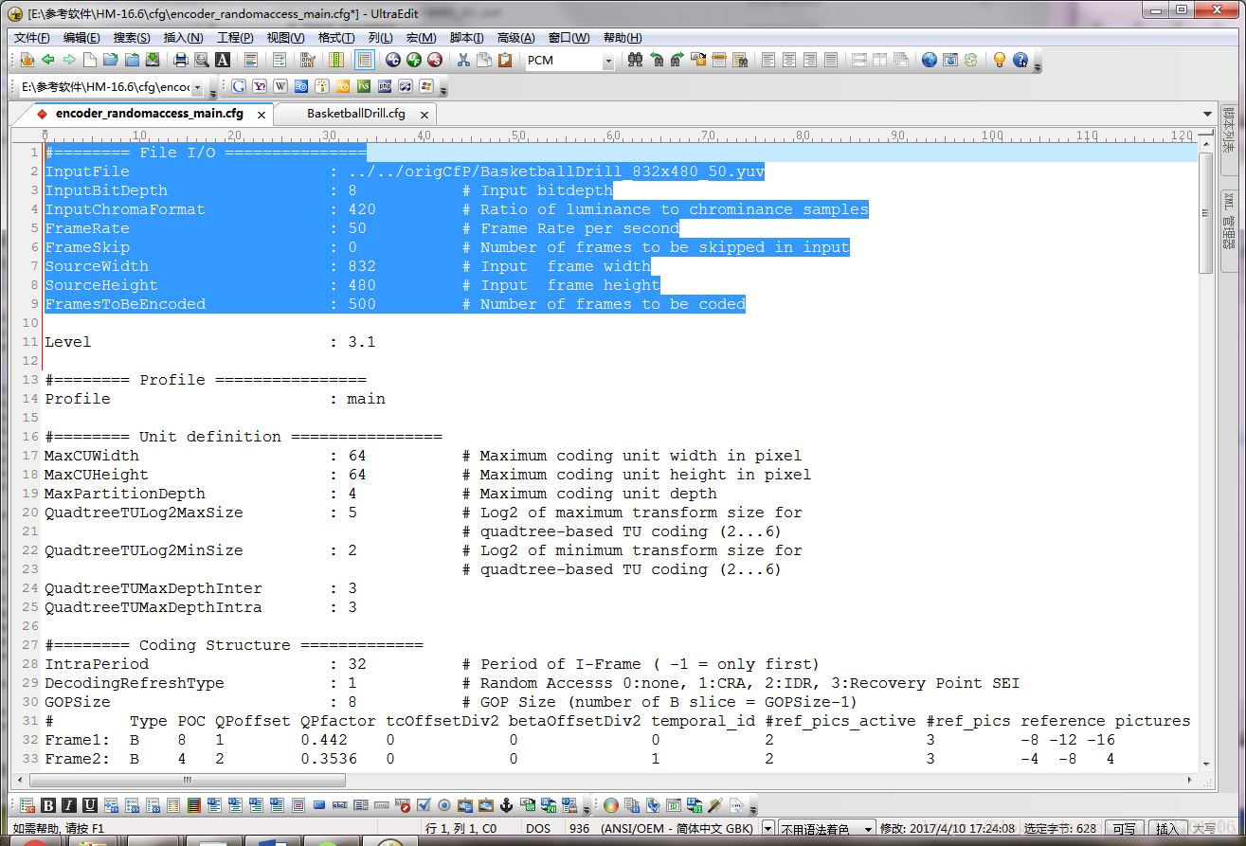Viewport: 1246px width, 846px height.
Task: Click 'GOPSize' text on line 30
Action: point(78,702)
